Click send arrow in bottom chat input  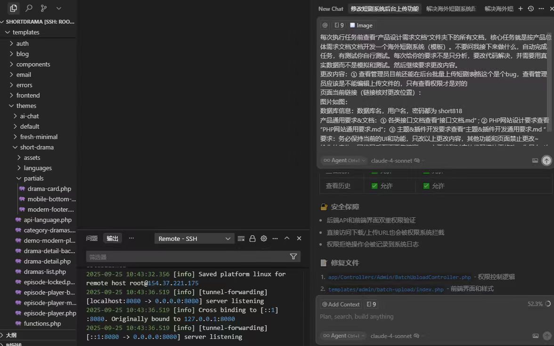[547, 336]
